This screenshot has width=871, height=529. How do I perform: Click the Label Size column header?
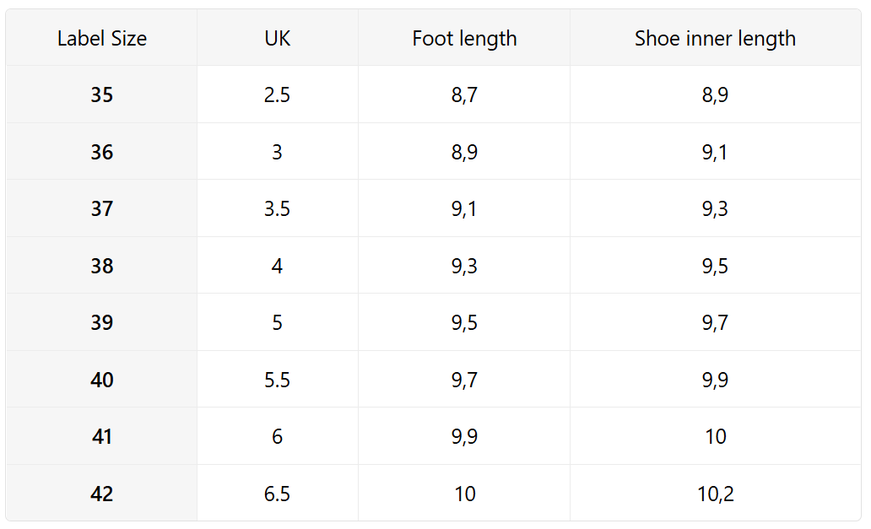[102, 38]
